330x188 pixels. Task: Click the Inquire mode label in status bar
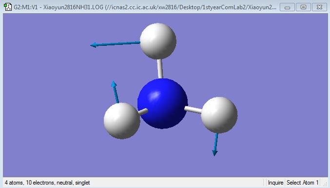click(275, 183)
